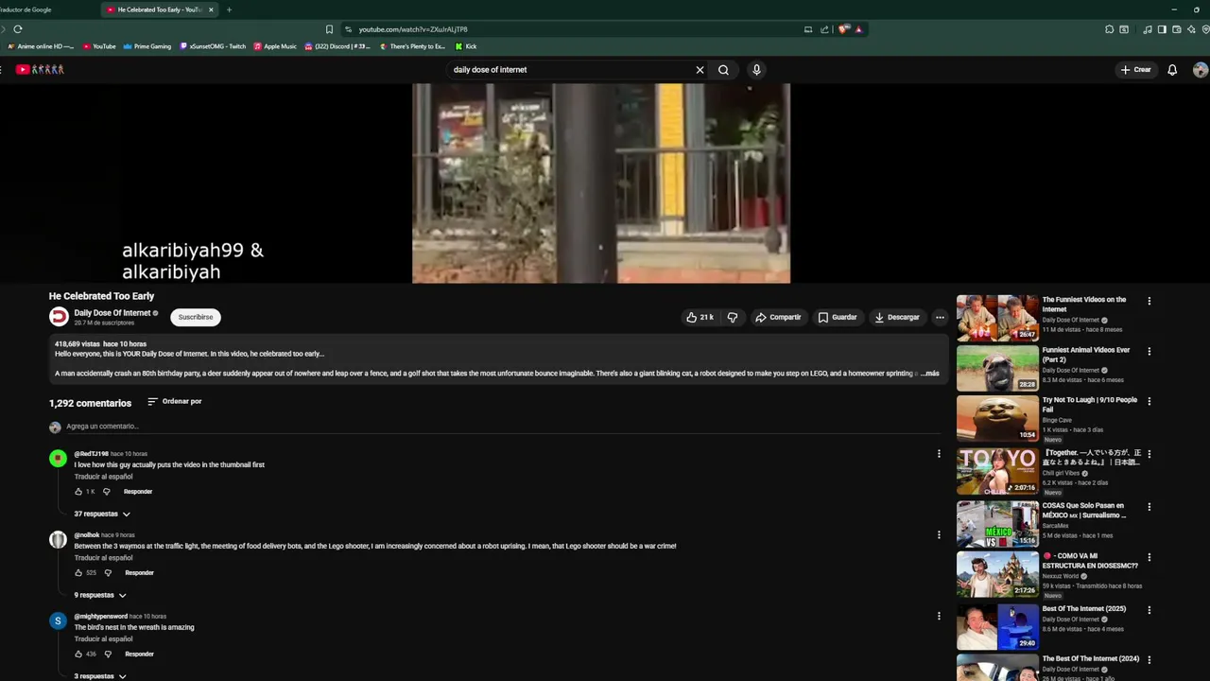The height and width of the screenshot is (681, 1210).
Task: Click the "Agrega un comentario" field
Action: coord(501,427)
